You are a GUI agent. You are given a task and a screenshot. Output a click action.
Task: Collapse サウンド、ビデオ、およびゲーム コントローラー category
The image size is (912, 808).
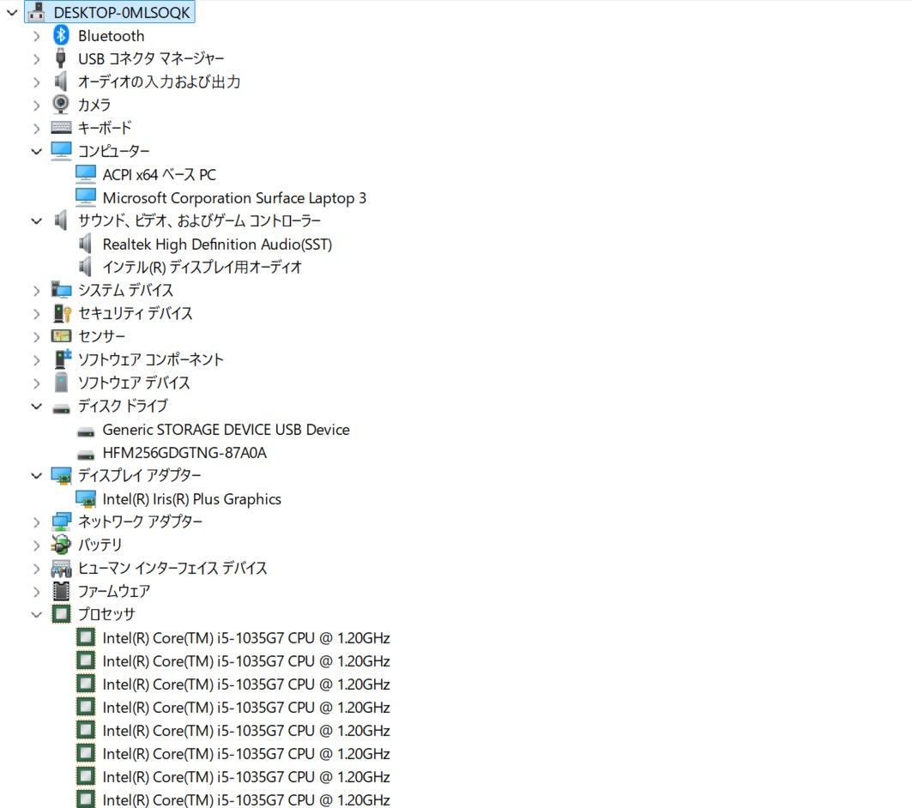pos(37,221)
